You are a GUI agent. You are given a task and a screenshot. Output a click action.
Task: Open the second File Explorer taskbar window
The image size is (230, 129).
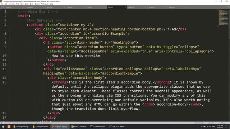click(x=41, y=126)
